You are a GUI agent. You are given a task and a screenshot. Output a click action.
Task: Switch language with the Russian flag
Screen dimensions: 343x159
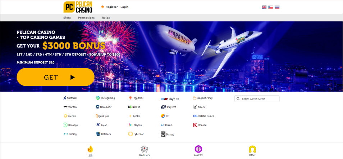pyautogui.click(x=277, y=7)
